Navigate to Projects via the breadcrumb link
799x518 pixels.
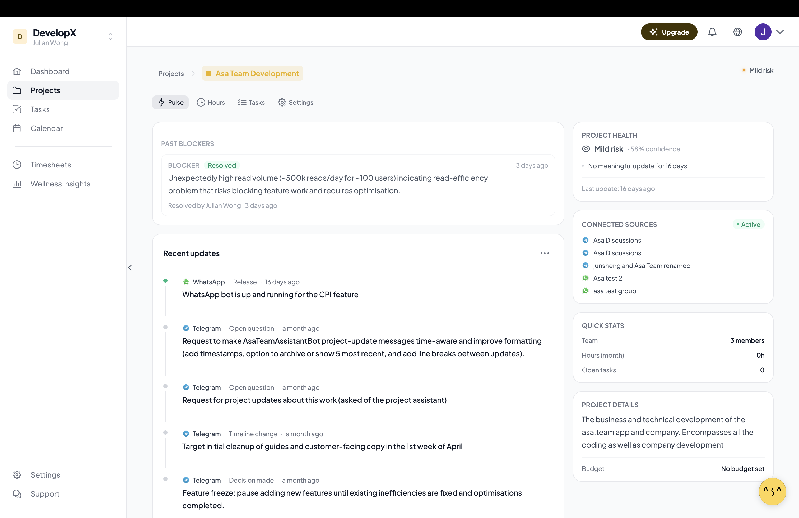(171, 73)
